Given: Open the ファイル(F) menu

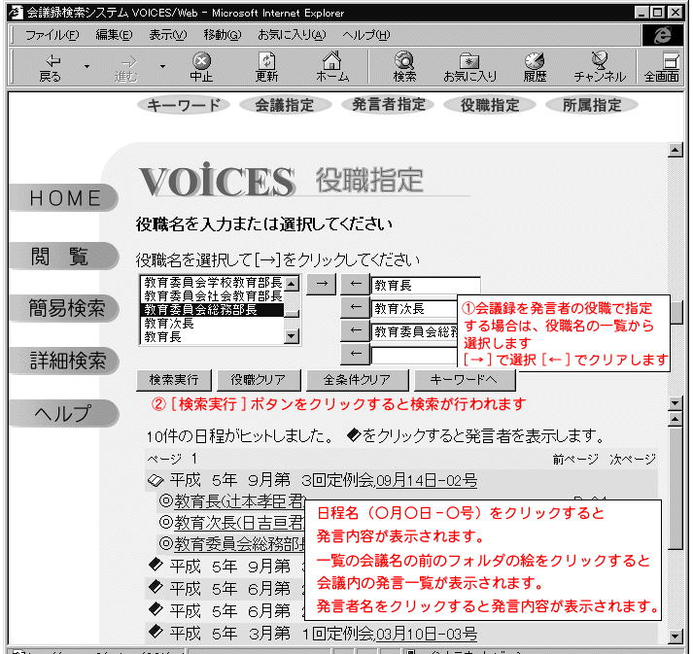Looking at the screenshot, I should pos(52,35).
